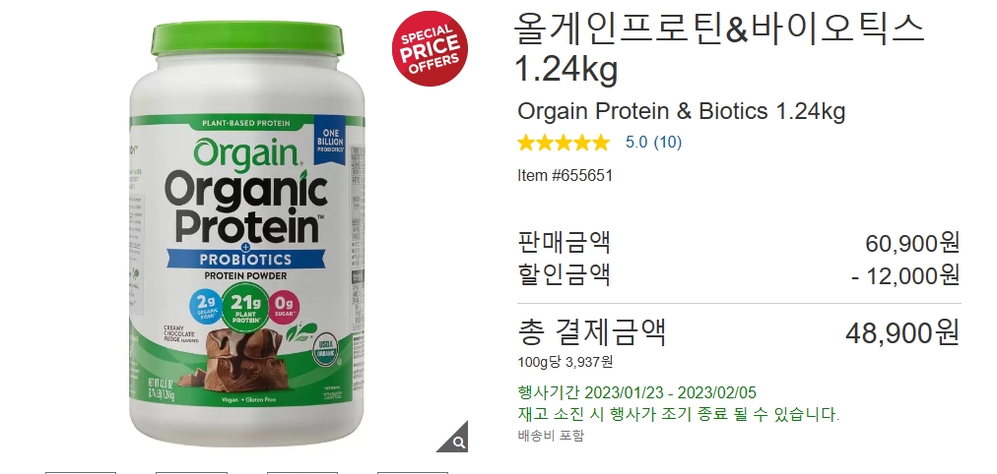Viewport: 997px width, 474px height.
Task: Click the red Special Price Offers badge
Action: tap(430, 48)
